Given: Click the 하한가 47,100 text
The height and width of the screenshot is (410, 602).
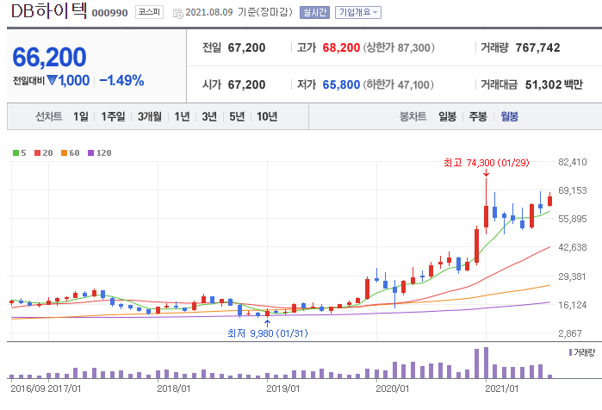Looking at the screenshot, I should (399, 84).
